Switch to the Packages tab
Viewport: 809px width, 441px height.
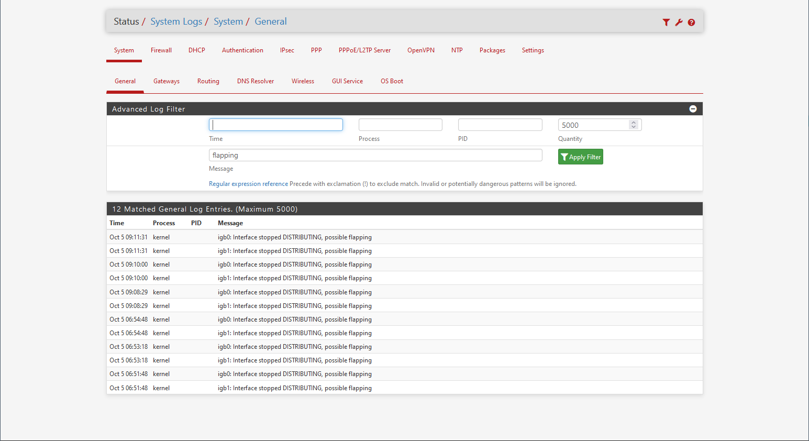492,50
